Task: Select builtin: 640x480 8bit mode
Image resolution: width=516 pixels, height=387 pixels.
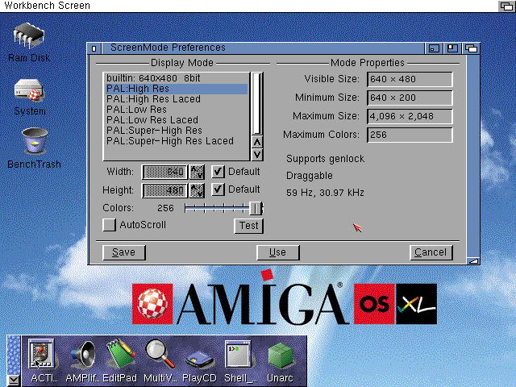Action: (177, 78)
